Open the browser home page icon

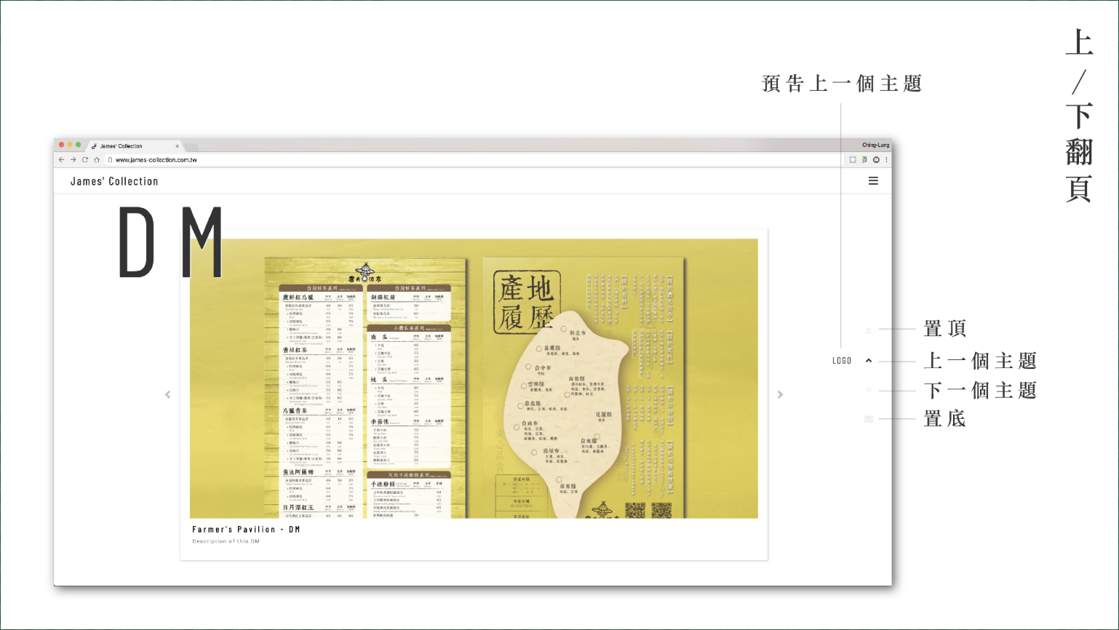tap(97, 159)
